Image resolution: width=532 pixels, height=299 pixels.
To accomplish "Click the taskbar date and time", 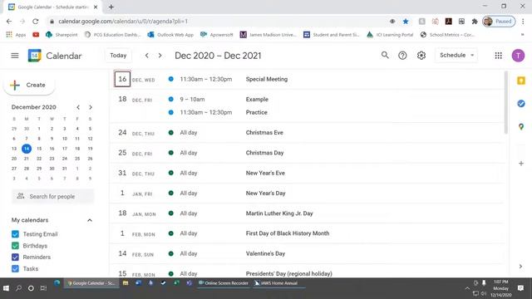I will click(x=500, y=288).
